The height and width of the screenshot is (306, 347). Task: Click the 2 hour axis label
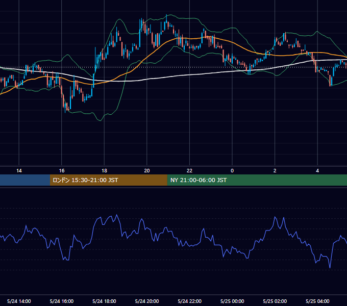click(x=275, y=171)
